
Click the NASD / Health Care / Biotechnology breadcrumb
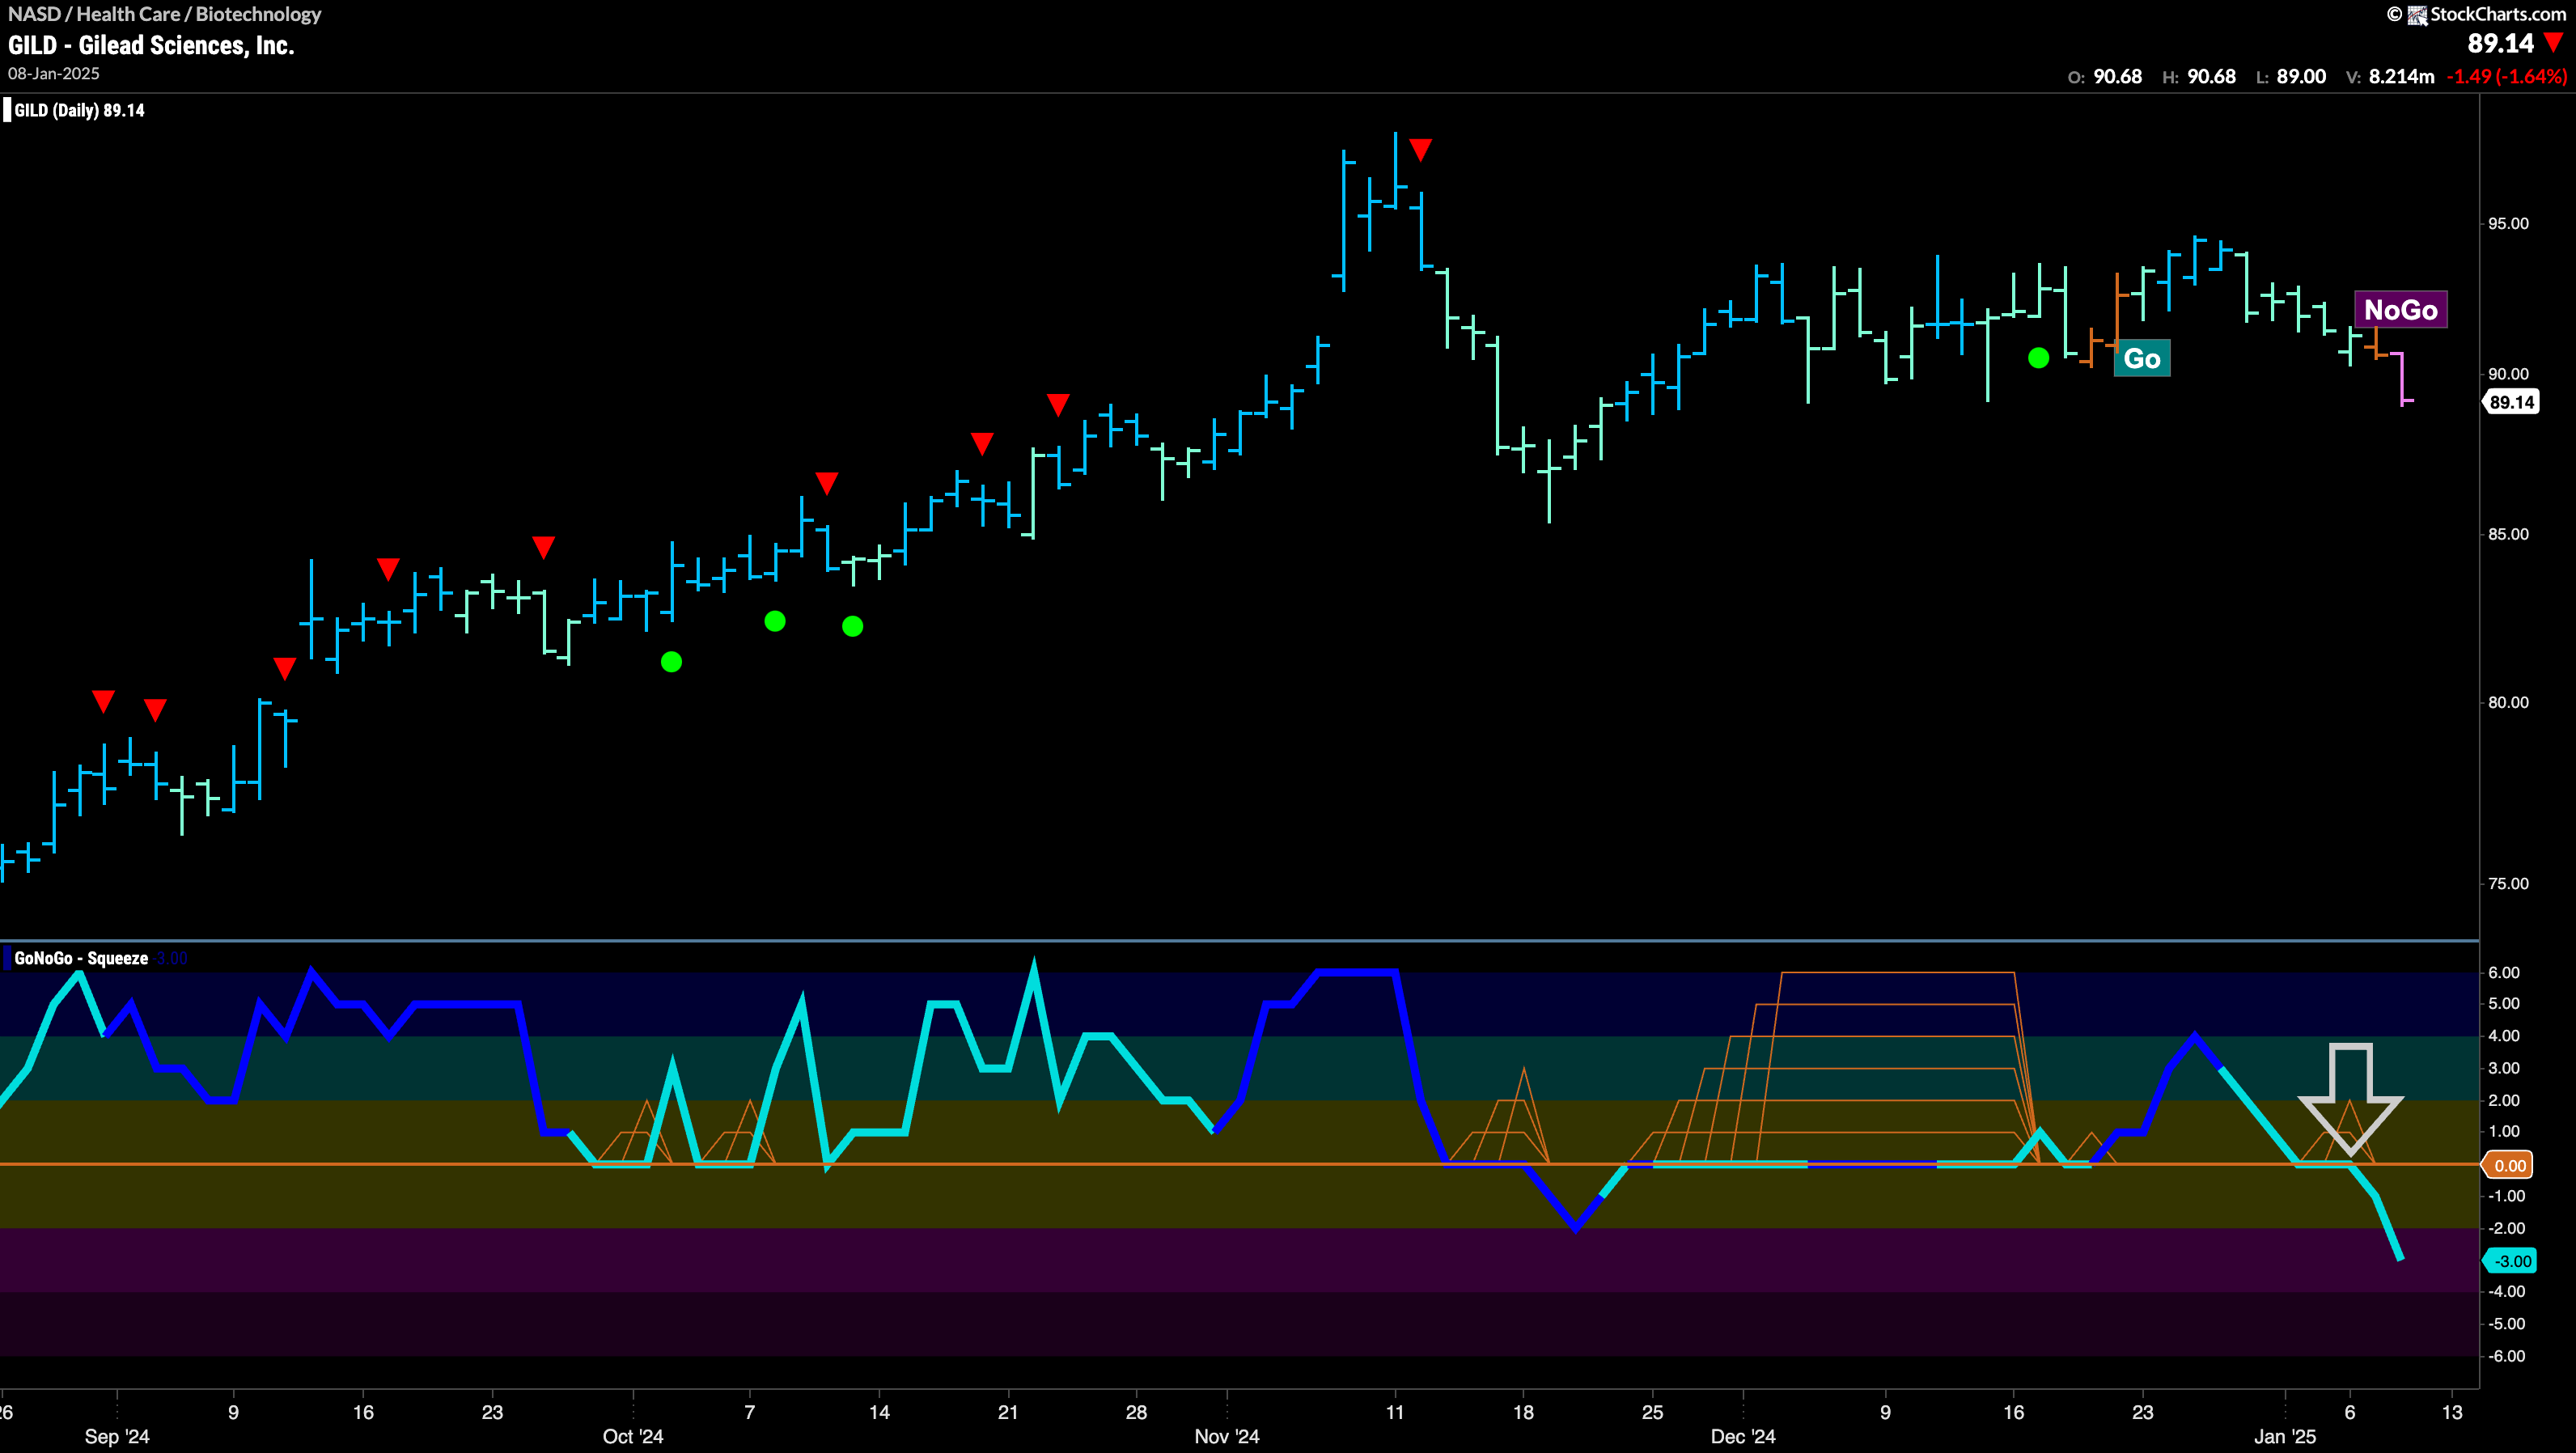(x=165, y=14)
